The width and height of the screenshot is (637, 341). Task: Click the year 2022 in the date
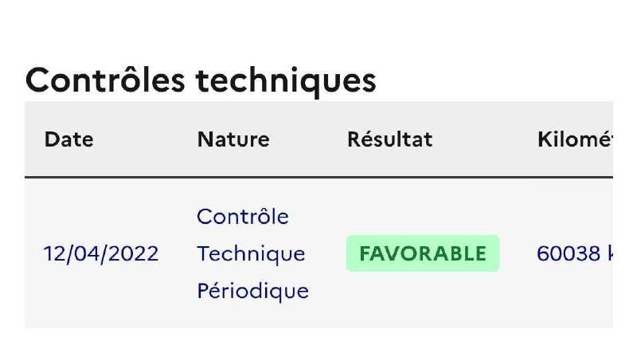pos(133,253)
